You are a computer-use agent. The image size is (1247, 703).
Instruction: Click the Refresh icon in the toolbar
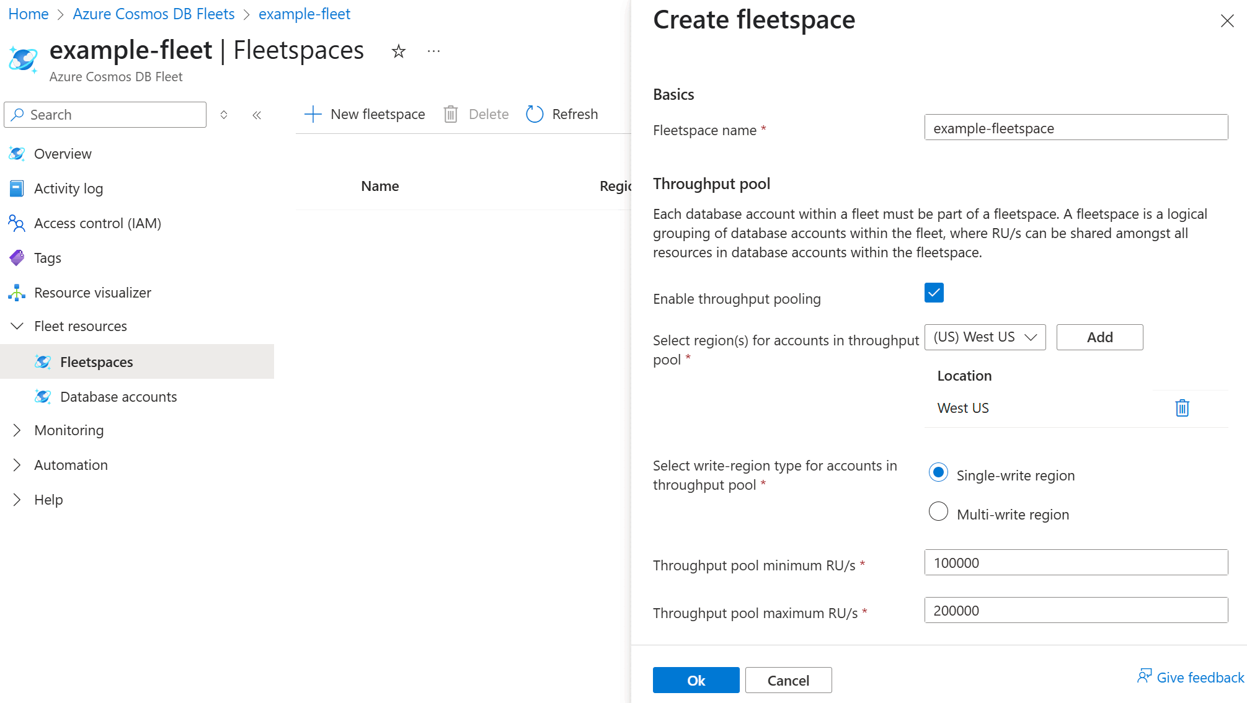pyautogui.click(x=534, y=114)
